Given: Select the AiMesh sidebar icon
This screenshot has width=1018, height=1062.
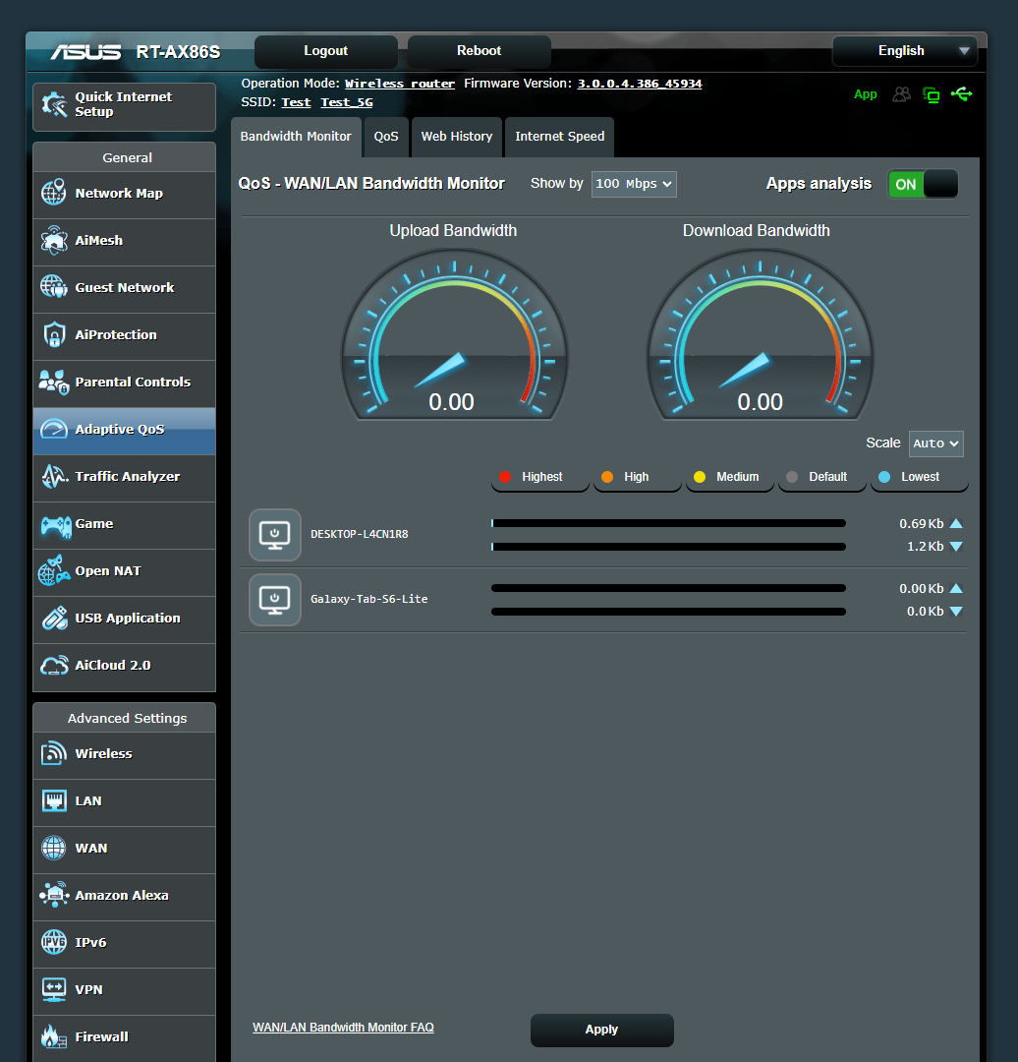Looking at the screenshot, I should pyautogui.click(x=52, y=241).
